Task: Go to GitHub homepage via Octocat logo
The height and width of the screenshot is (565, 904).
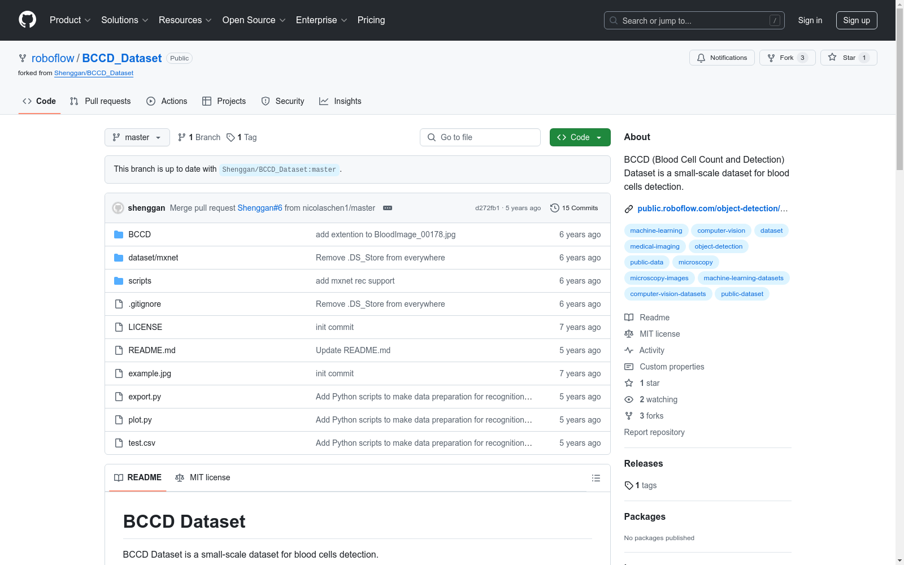Action: point(27,20)
